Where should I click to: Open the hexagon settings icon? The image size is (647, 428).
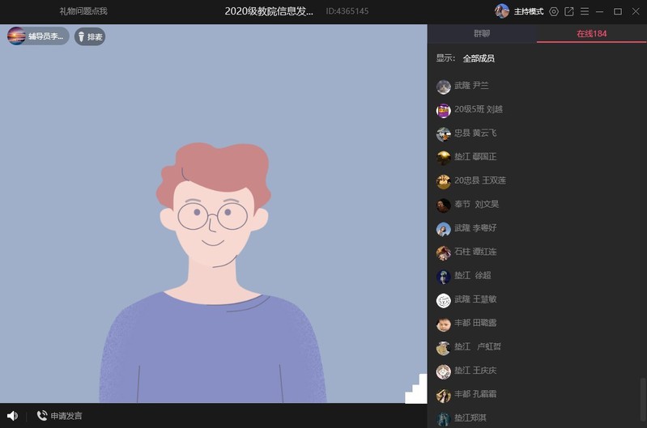(x=554, y=11)
